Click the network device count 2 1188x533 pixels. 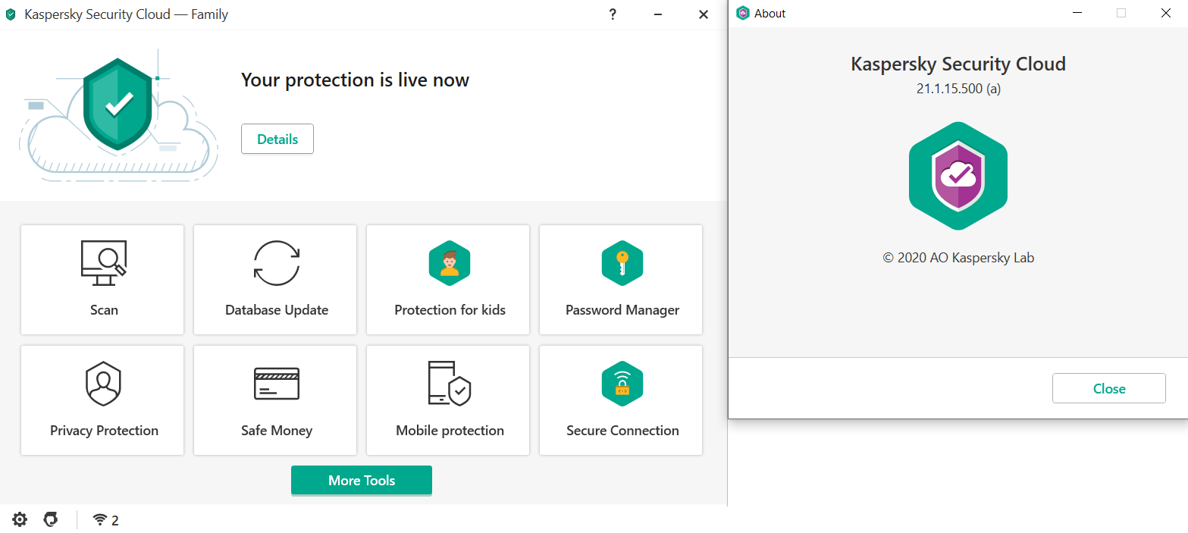pyautogui.click(x=115, y=520)
